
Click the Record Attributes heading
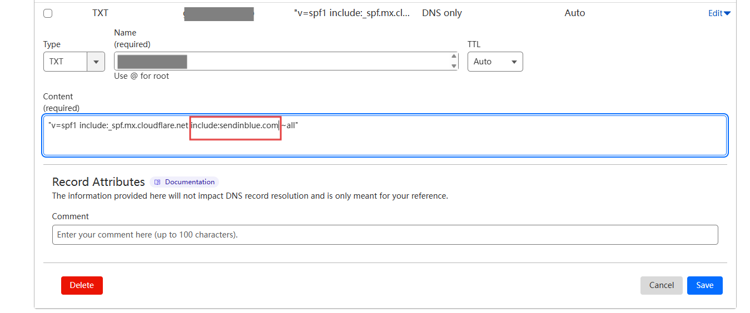point(98,182)
